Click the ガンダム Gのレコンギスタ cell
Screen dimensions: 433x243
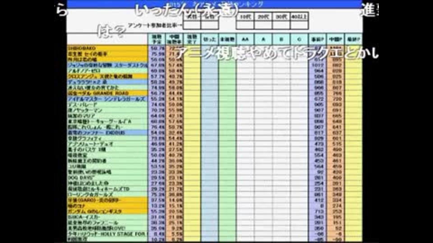(x=107, y=211)
